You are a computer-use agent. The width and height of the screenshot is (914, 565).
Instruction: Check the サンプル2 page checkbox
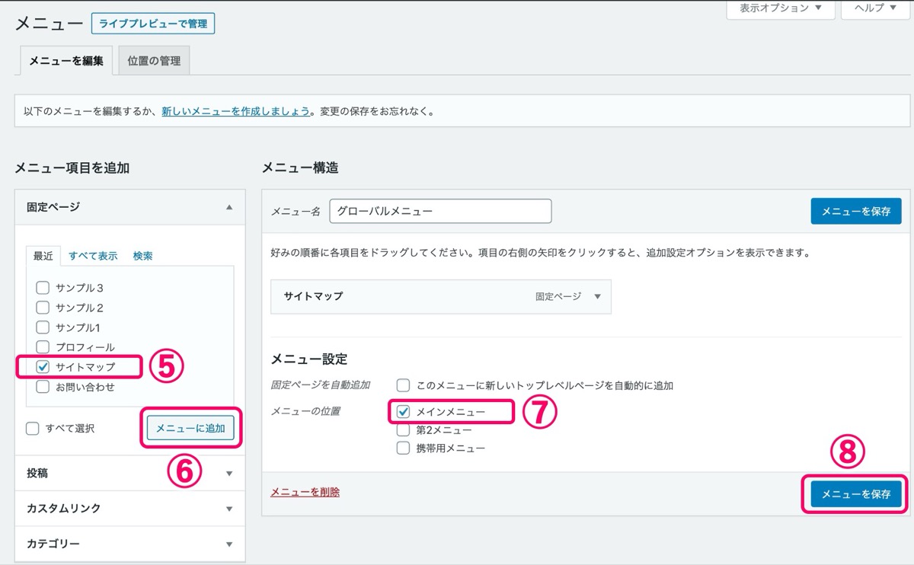click(43, 308)
